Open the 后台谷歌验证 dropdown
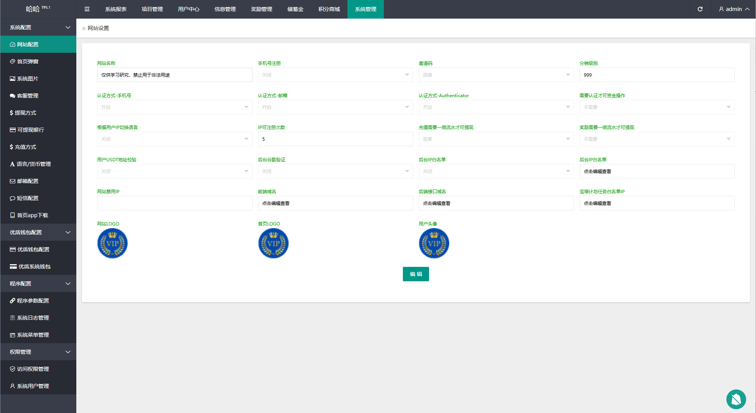 [335, 171]
